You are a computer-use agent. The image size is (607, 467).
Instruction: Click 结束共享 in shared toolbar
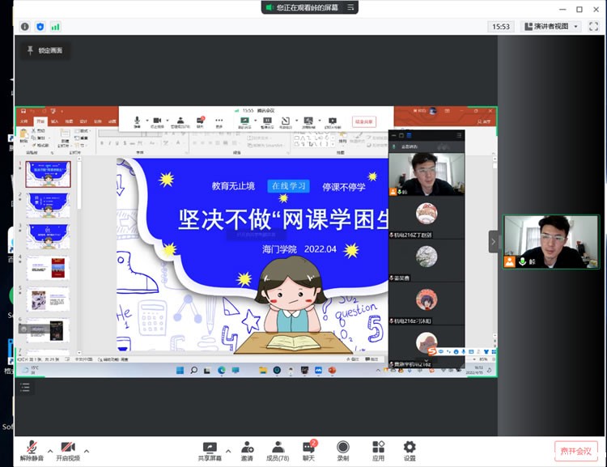click(x=364, y=121)
